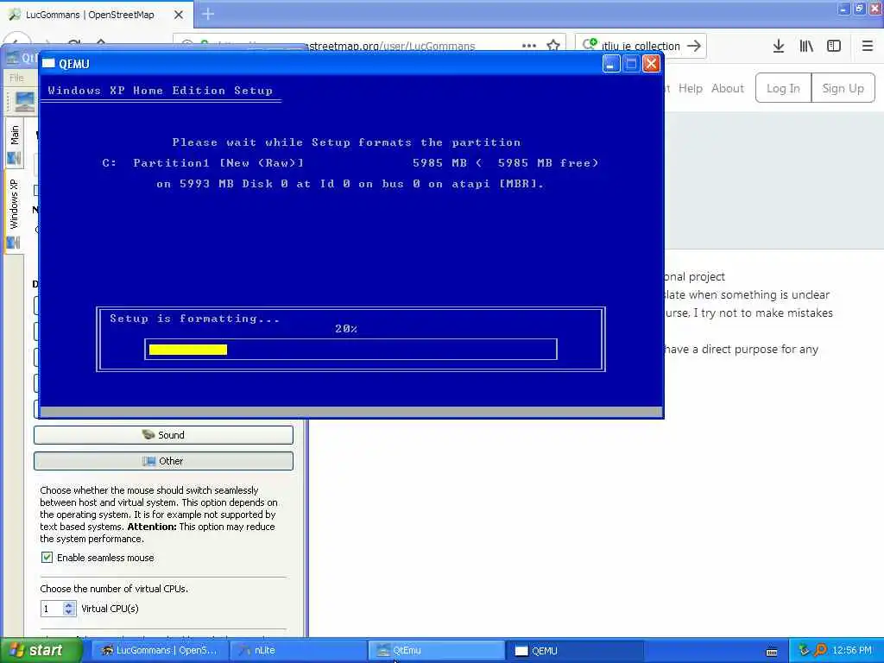Click green system tray icon
Viewport: 884px width, 663px height.
(804, 651)
